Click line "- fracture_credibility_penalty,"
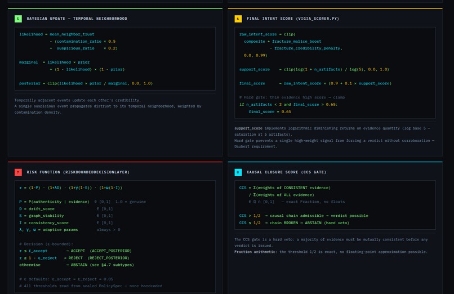454x294 pixels. point(306,48)
